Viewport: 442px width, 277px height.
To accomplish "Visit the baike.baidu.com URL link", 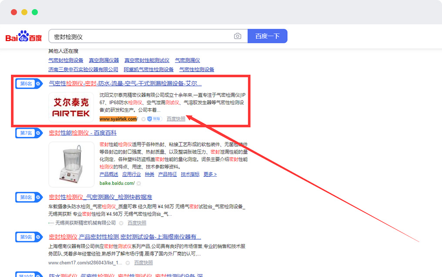I will click(117, 183).
